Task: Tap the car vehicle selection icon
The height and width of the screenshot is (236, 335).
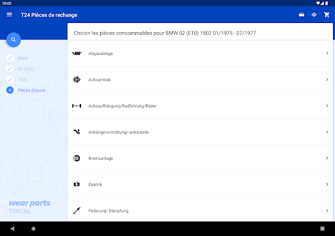Action: [x=302, y=14]
